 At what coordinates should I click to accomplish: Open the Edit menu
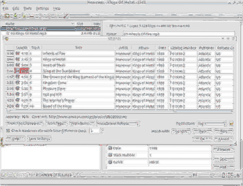click(x=16, y=9)
